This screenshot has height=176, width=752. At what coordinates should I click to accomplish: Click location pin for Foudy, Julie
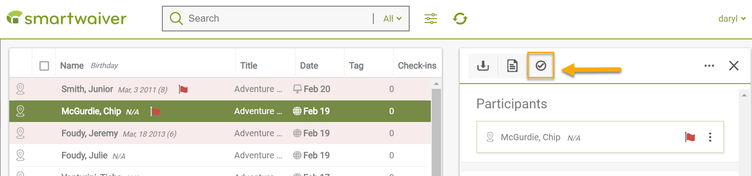(x=20, y=155)
